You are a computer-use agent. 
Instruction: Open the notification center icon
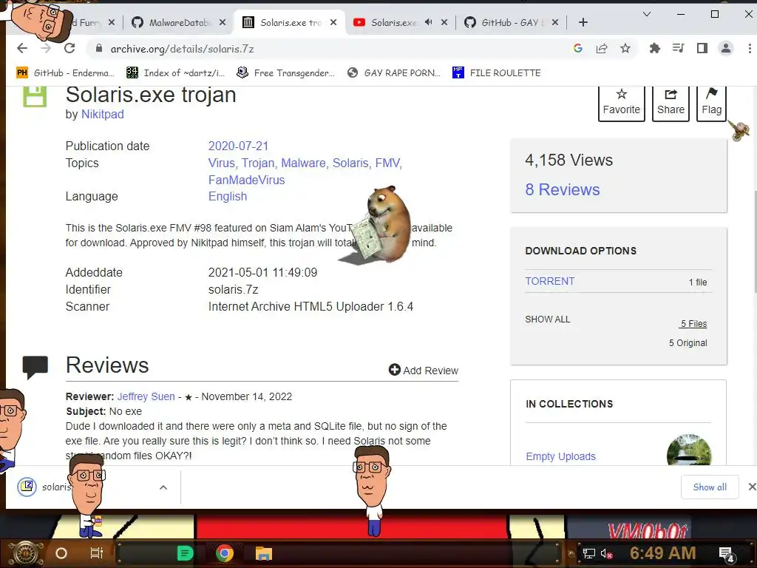click(727, 553)
